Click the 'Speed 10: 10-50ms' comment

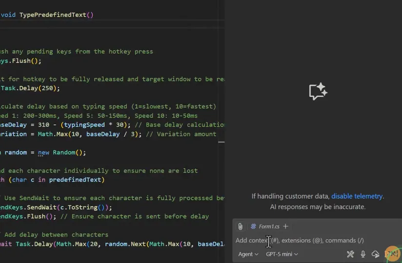click(x=166, y=115)
